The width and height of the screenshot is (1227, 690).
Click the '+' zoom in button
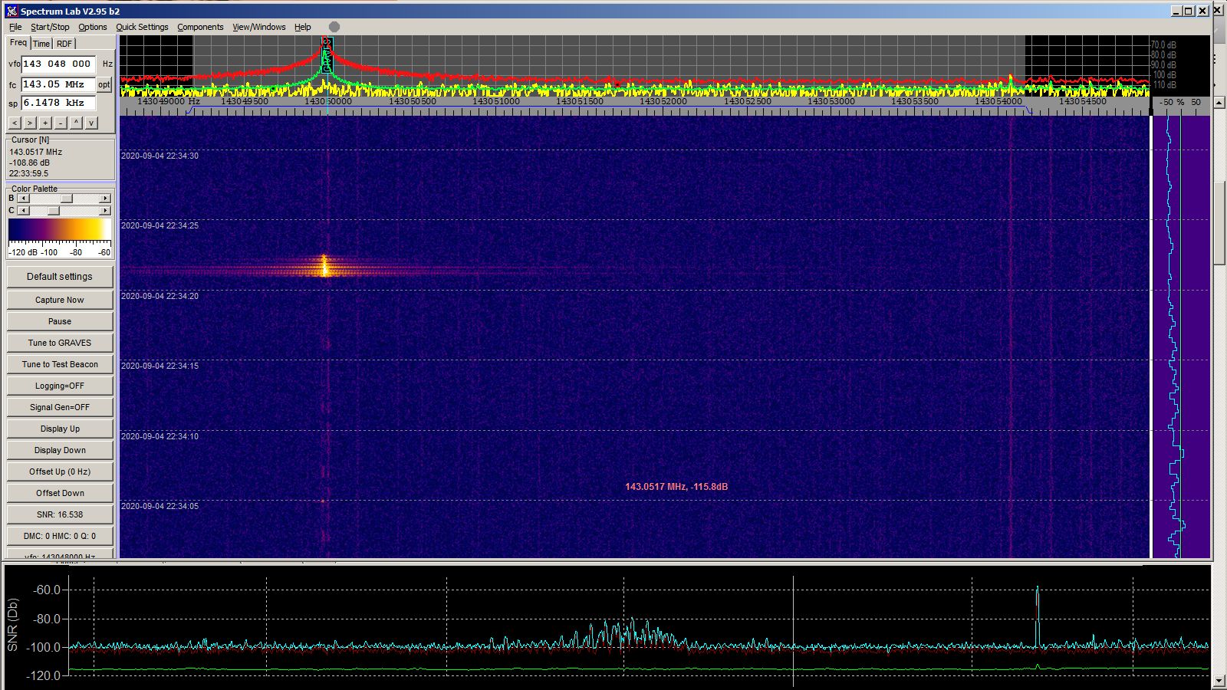pyautogui.click(x=45, y=123)
